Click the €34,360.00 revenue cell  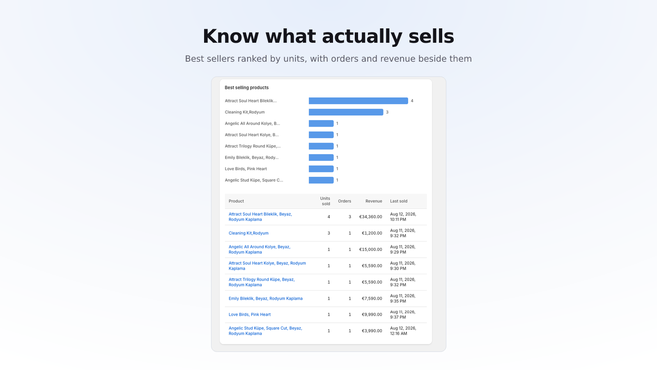tap(370, 217)
